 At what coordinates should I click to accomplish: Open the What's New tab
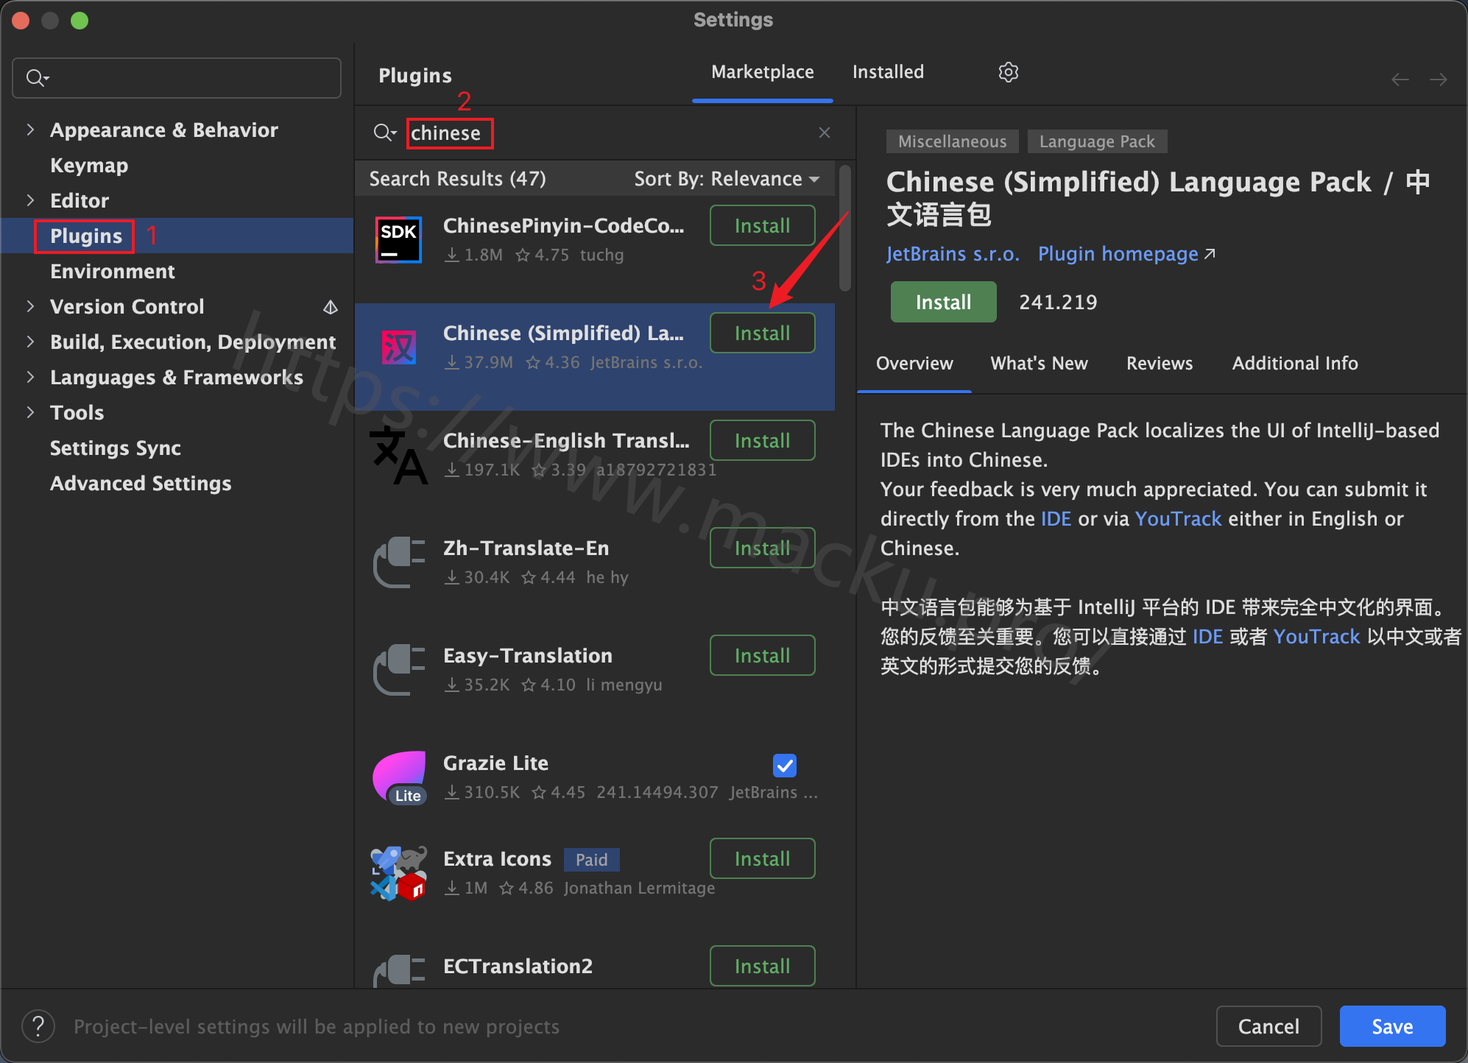click(1039, 364)
